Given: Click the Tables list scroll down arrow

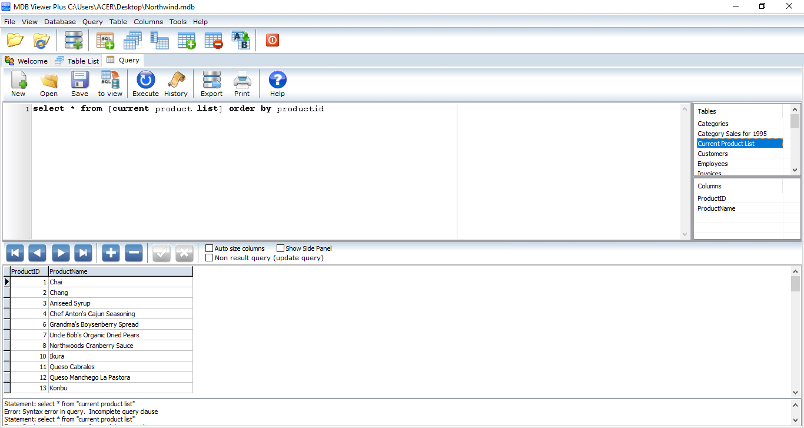Looking at the screenshot, I should (795, 170).
